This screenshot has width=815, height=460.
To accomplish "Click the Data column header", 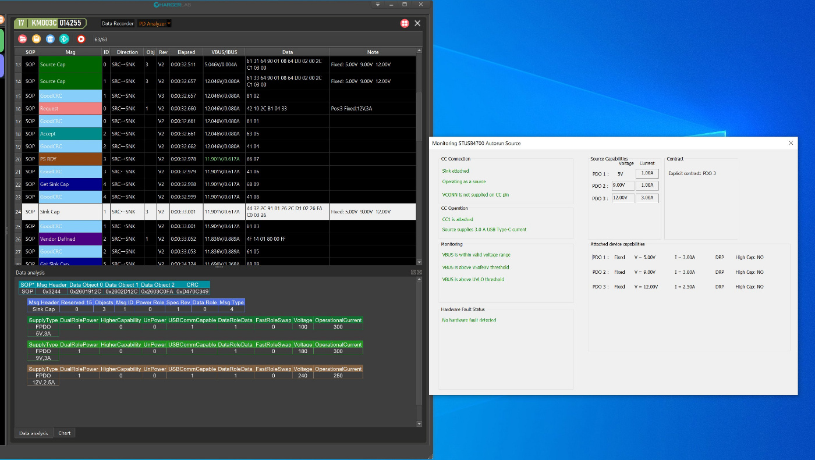I will (287, 52).
